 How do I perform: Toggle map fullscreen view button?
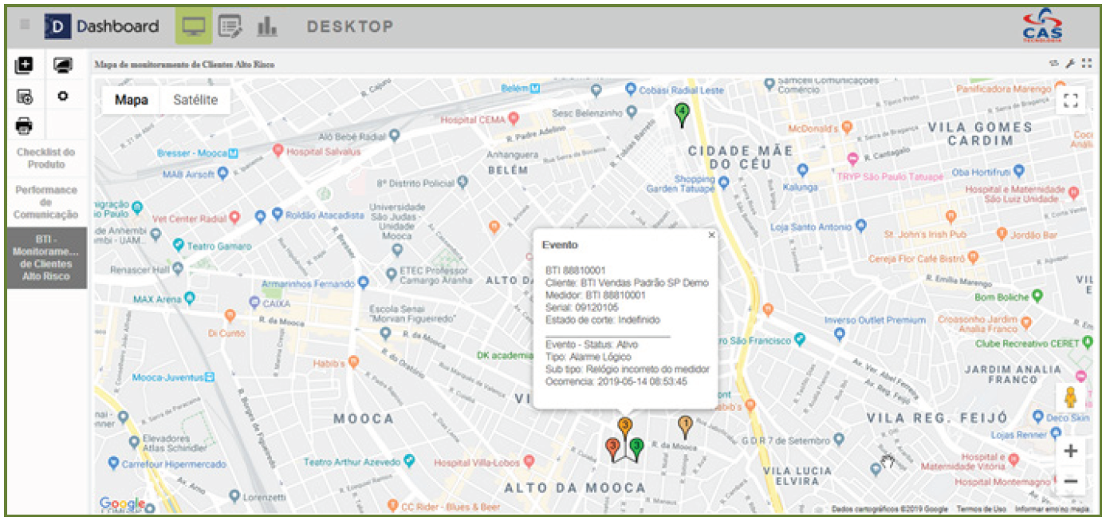coord(1070,101)
